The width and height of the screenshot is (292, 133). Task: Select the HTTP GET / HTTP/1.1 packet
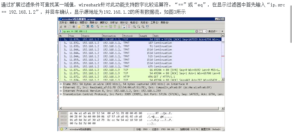[140, 77]
